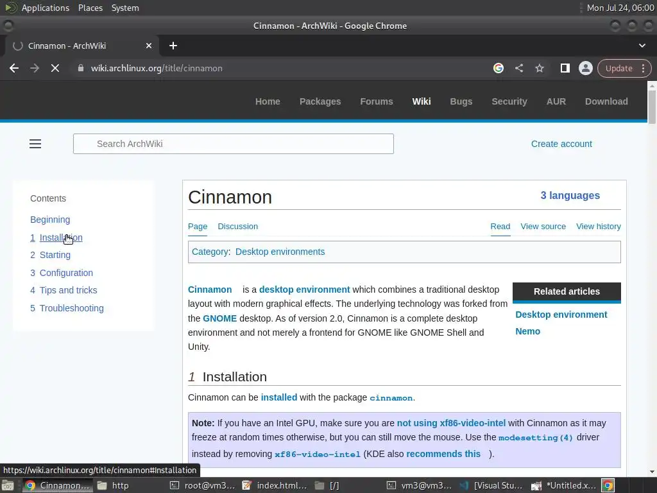
Task: Select the Read tab
Action: 500,227
